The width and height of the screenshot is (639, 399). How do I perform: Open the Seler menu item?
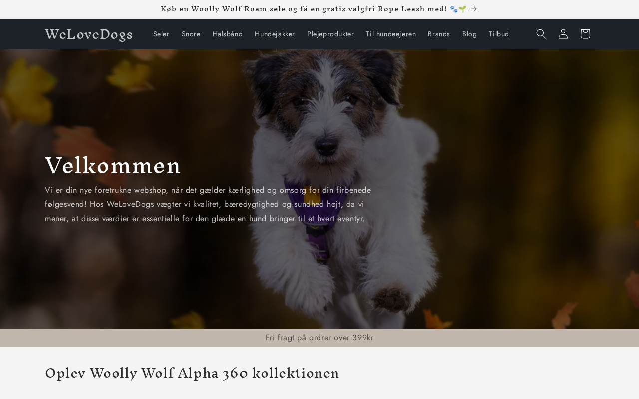click(161, 34)
